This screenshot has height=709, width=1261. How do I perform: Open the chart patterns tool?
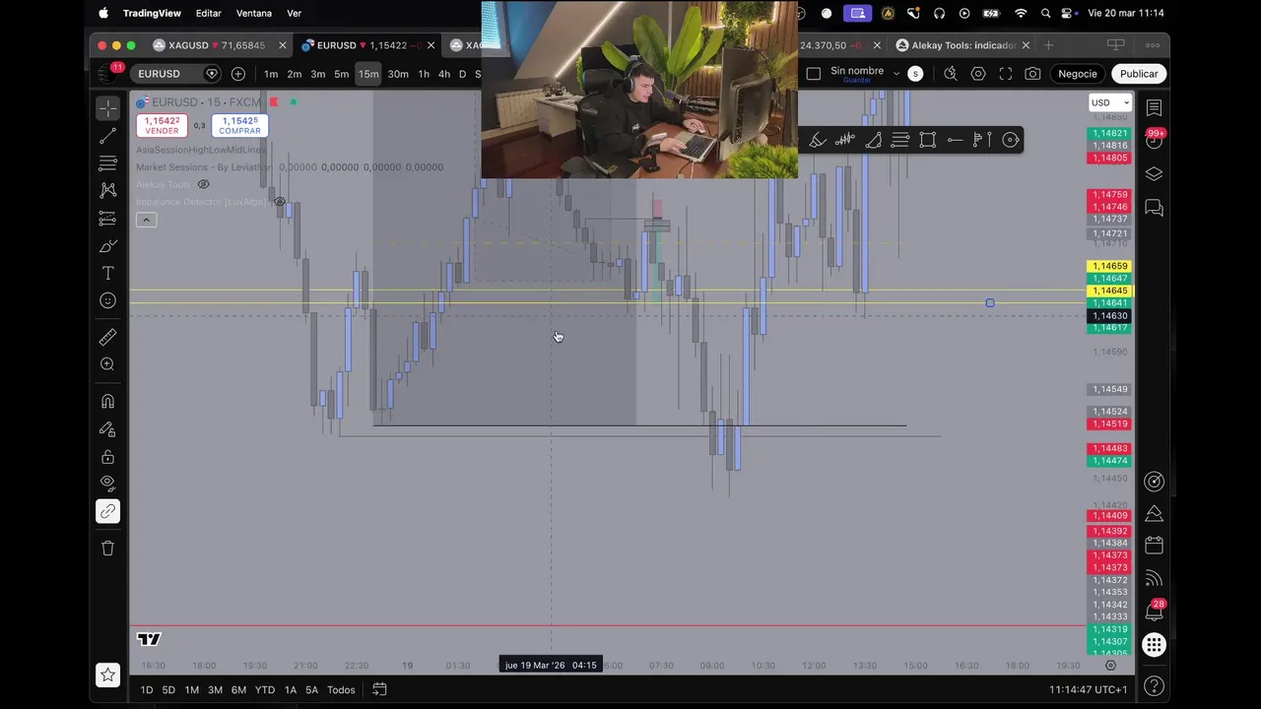coord(108,190)
